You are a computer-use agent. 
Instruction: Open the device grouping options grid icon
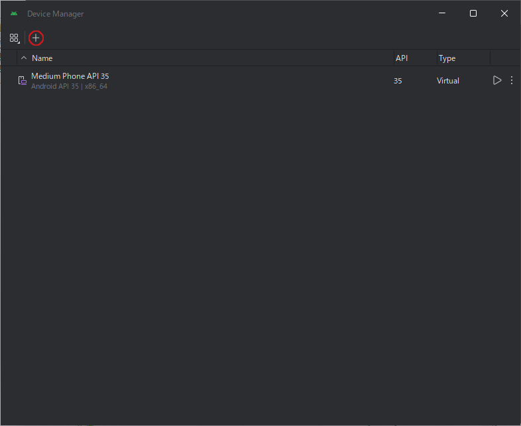15,38
